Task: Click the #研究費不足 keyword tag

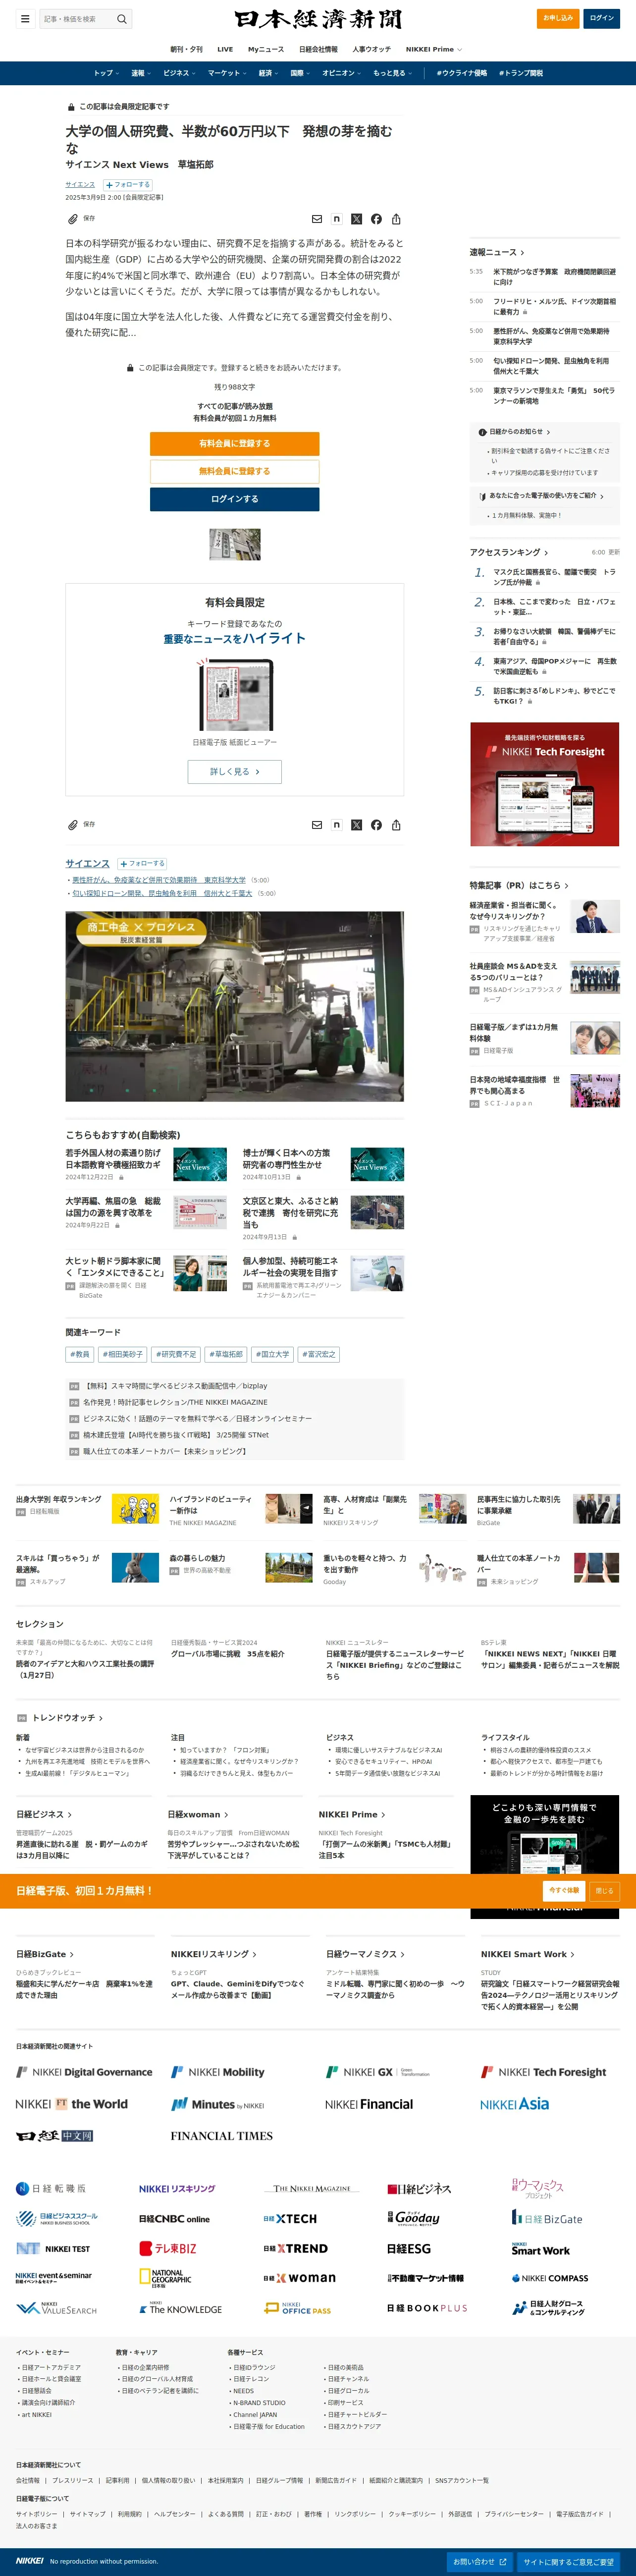Action: click(x=176, y=1354)
